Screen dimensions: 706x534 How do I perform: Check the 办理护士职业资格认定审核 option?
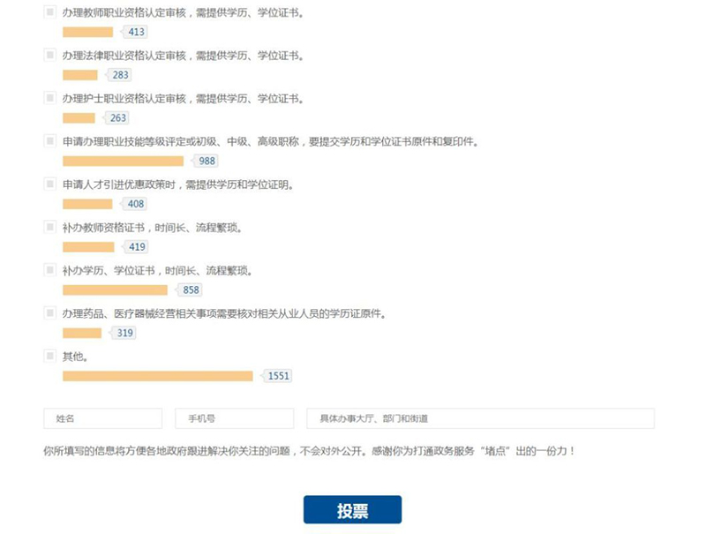click(50, 98)
